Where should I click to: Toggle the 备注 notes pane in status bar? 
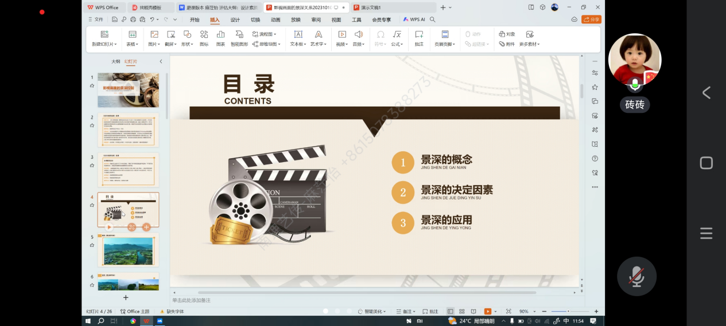(406, 312)
